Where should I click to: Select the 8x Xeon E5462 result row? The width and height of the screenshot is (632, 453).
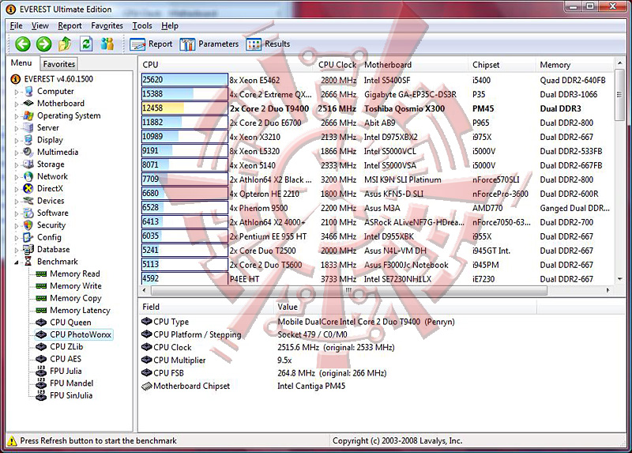[377, 80]
